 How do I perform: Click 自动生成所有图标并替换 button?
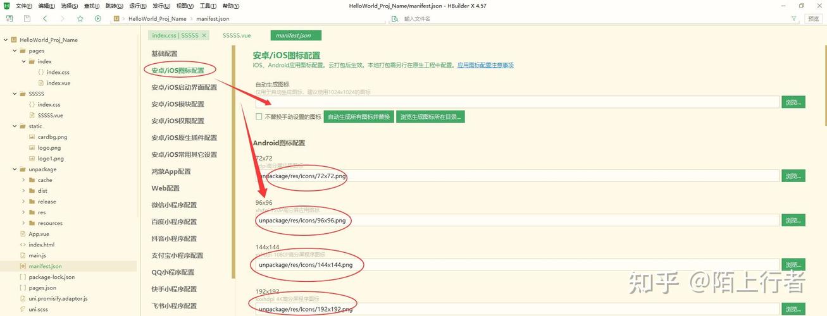pos(359,117)
